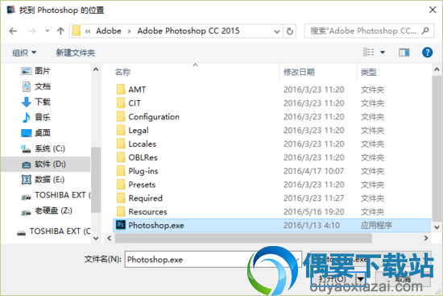Open the view options dropdown arrow
The height and width of the screenshot is (296, 443).
[383, 52]
